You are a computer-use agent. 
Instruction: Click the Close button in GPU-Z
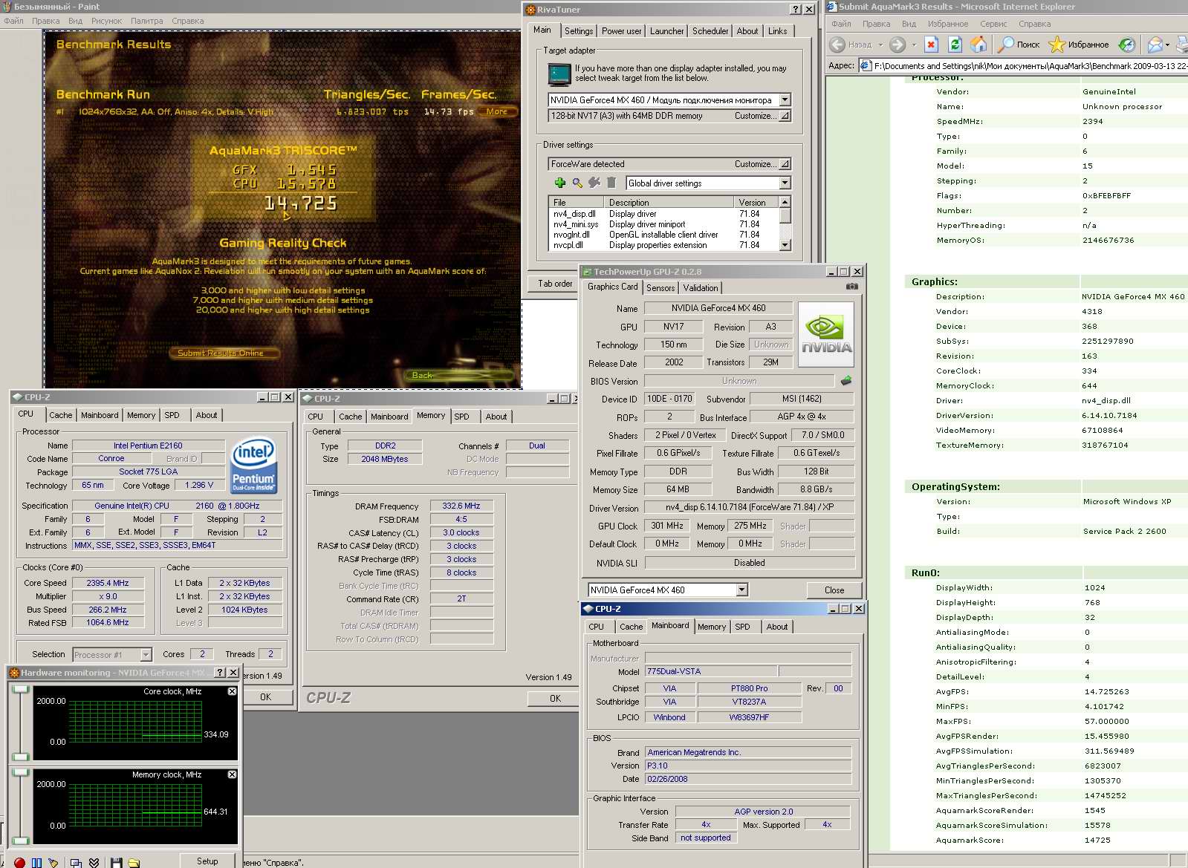pyautogui.click(x=834, y=590)
